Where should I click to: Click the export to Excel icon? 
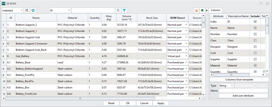[202, 10]
